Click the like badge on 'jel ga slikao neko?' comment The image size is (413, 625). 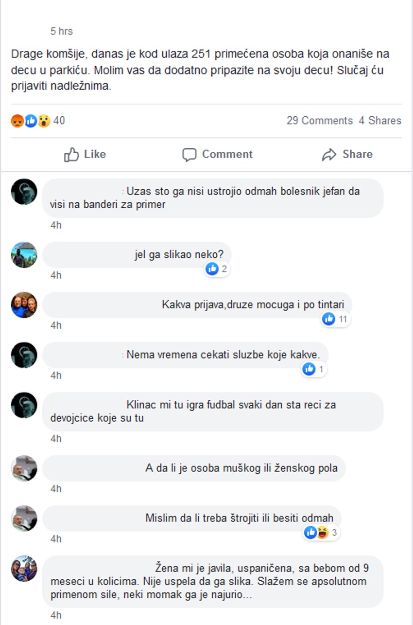[217, 268]
